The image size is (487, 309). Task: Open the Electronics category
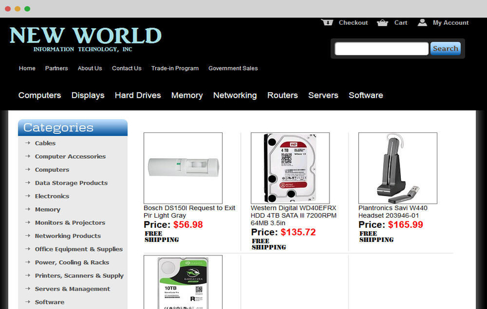point(52,196)
